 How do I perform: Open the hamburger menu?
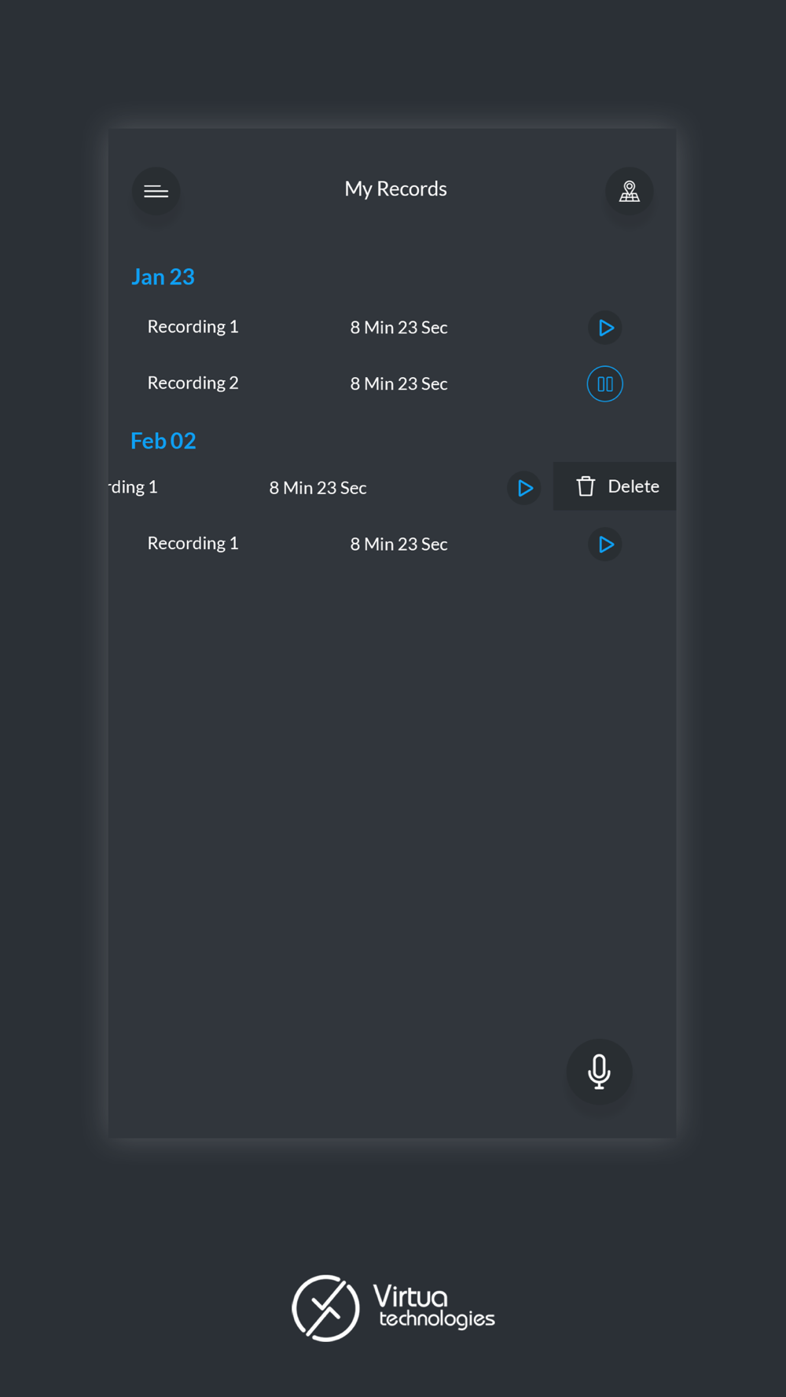[156, 191]
